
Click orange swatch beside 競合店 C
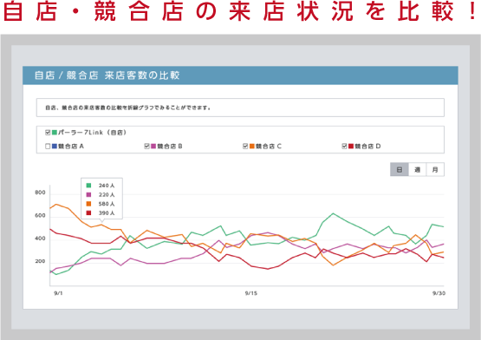pos(252,147)
